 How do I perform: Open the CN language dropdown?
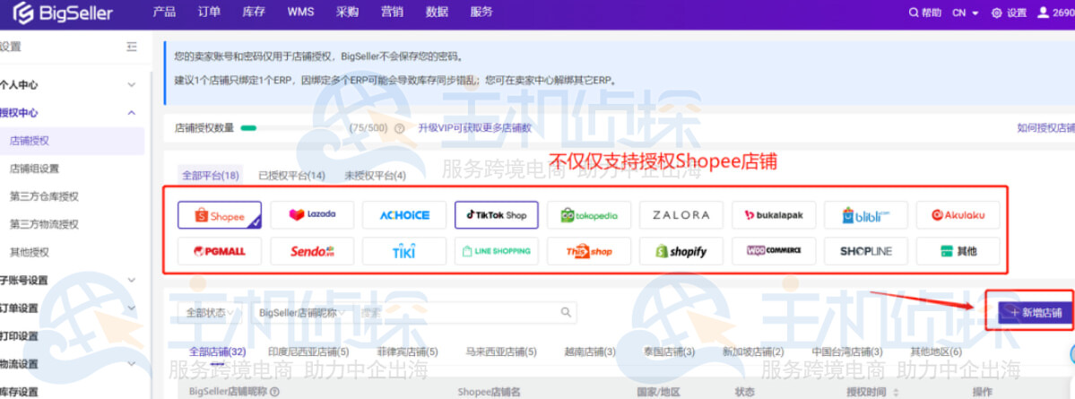[x=966, y=13]
